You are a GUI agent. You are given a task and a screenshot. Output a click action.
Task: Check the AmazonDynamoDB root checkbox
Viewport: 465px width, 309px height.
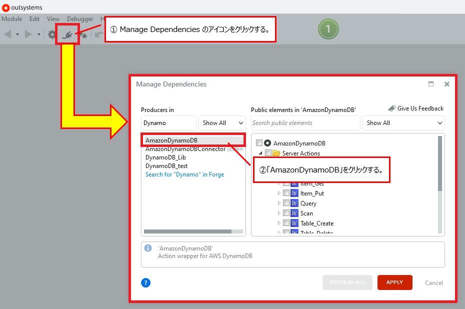point(258,142)
